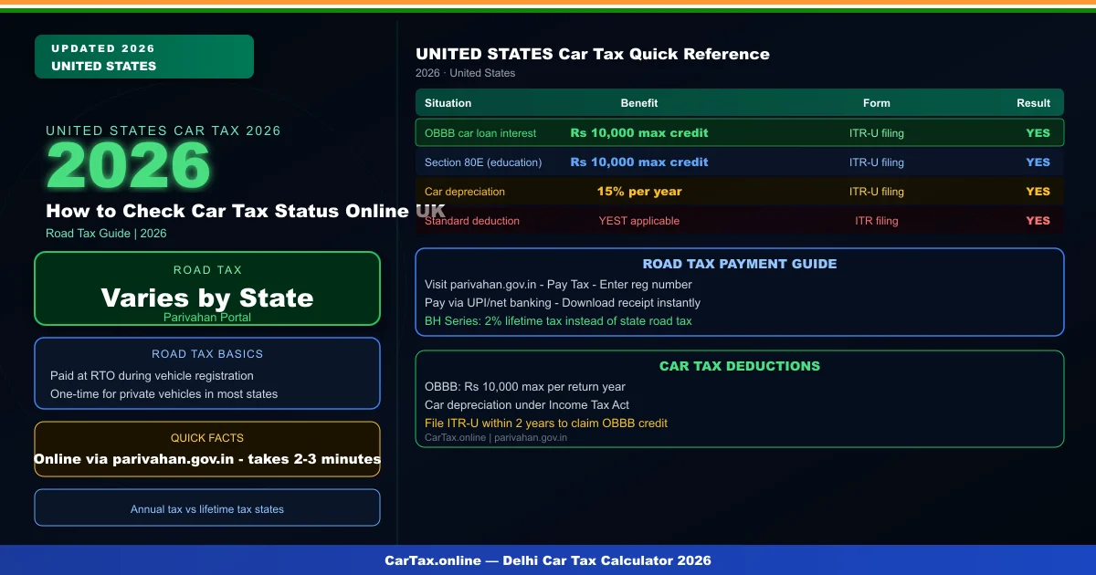Image resolution: width=1096 pixels, height=575 pixels.
Task: Click the "BH Series: 2% lifetime tax" note
Action: 557,320
